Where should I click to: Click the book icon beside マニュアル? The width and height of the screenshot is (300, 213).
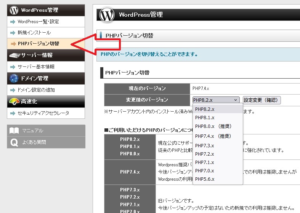(x=14, y=131)
